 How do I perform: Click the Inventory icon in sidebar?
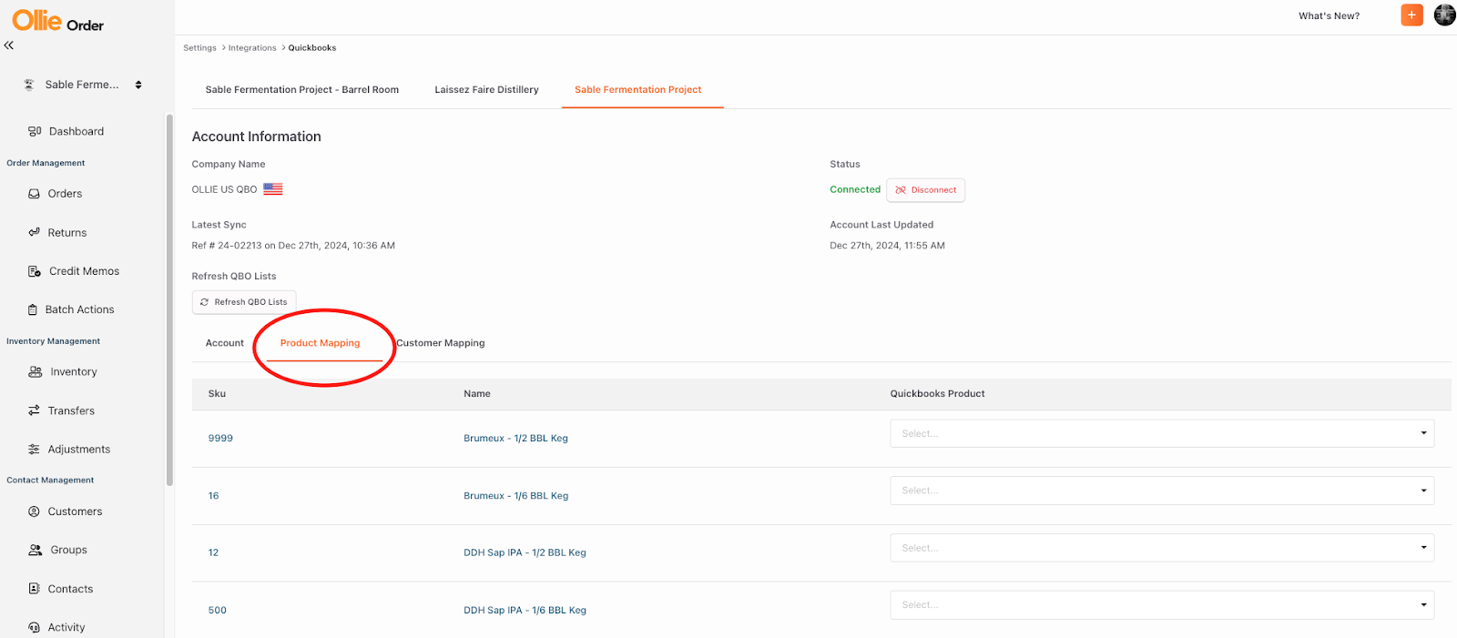[x=36, y=371]
